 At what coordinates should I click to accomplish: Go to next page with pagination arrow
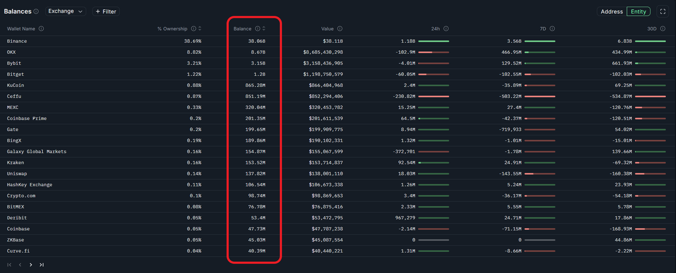30,265
